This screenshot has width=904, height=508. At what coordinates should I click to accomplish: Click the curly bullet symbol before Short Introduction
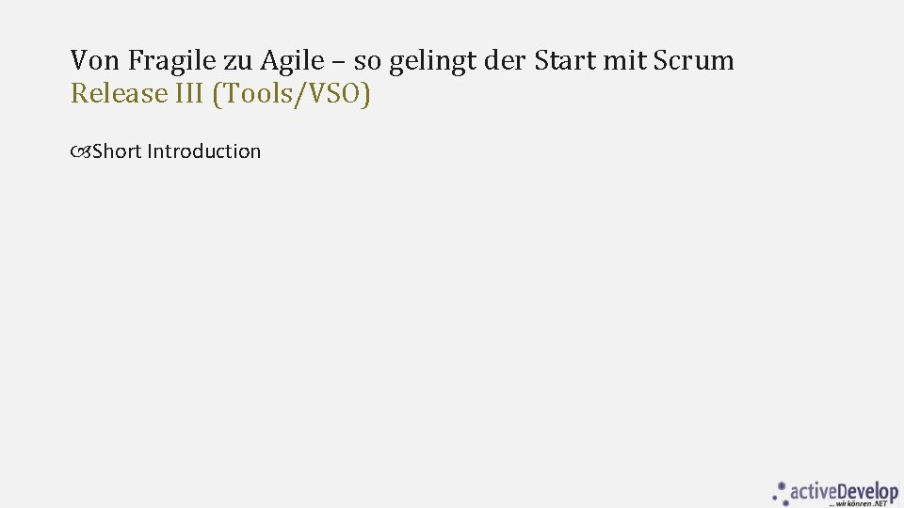pos(81,151)
